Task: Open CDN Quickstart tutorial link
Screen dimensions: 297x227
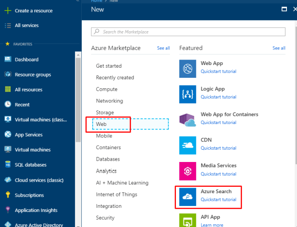Action: (218, 148)
